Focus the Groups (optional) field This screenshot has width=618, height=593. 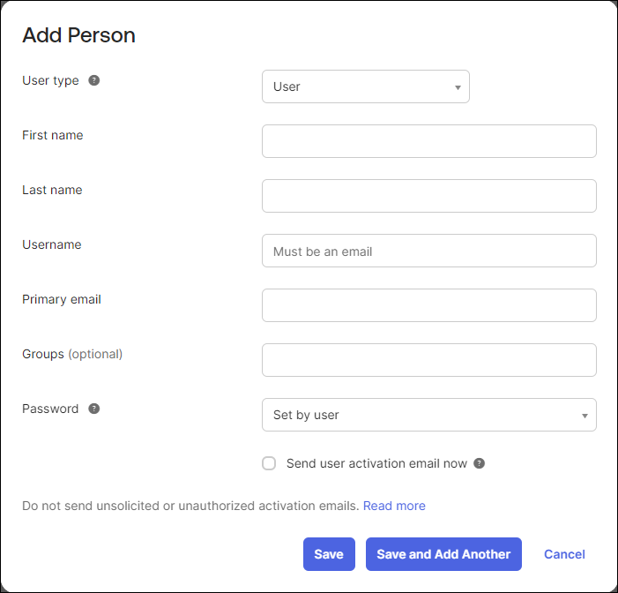coord(428,360)
